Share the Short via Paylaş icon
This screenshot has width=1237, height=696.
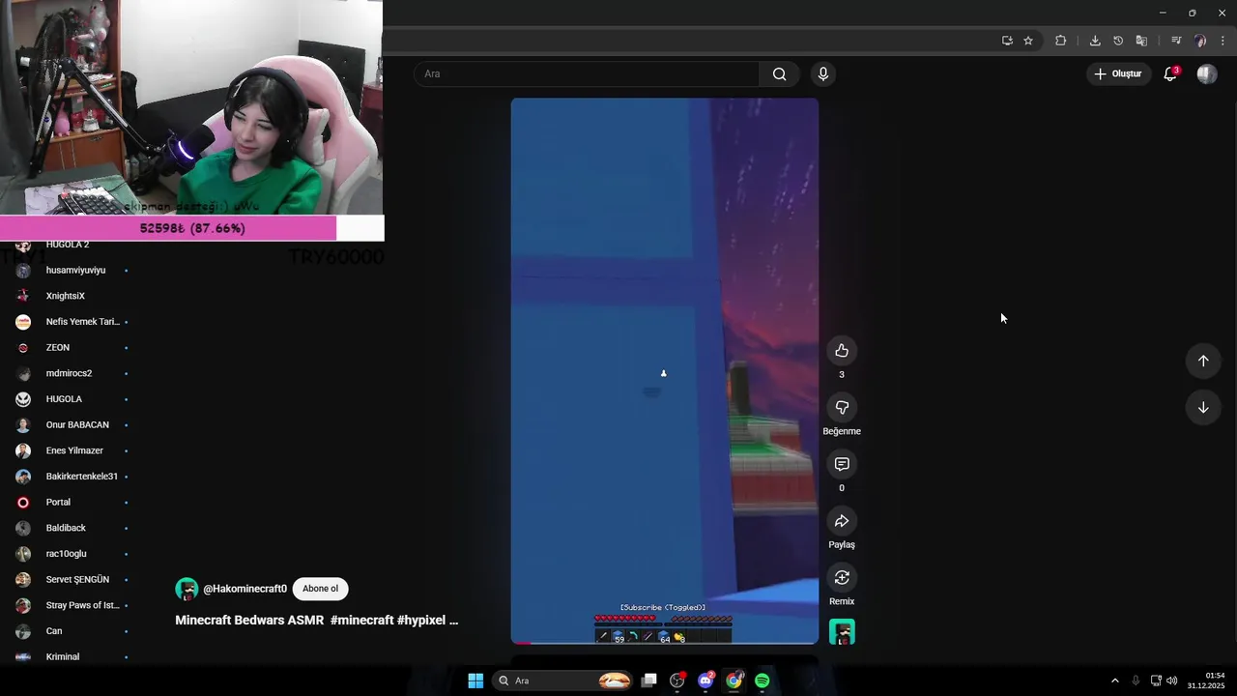coord(842,521)
